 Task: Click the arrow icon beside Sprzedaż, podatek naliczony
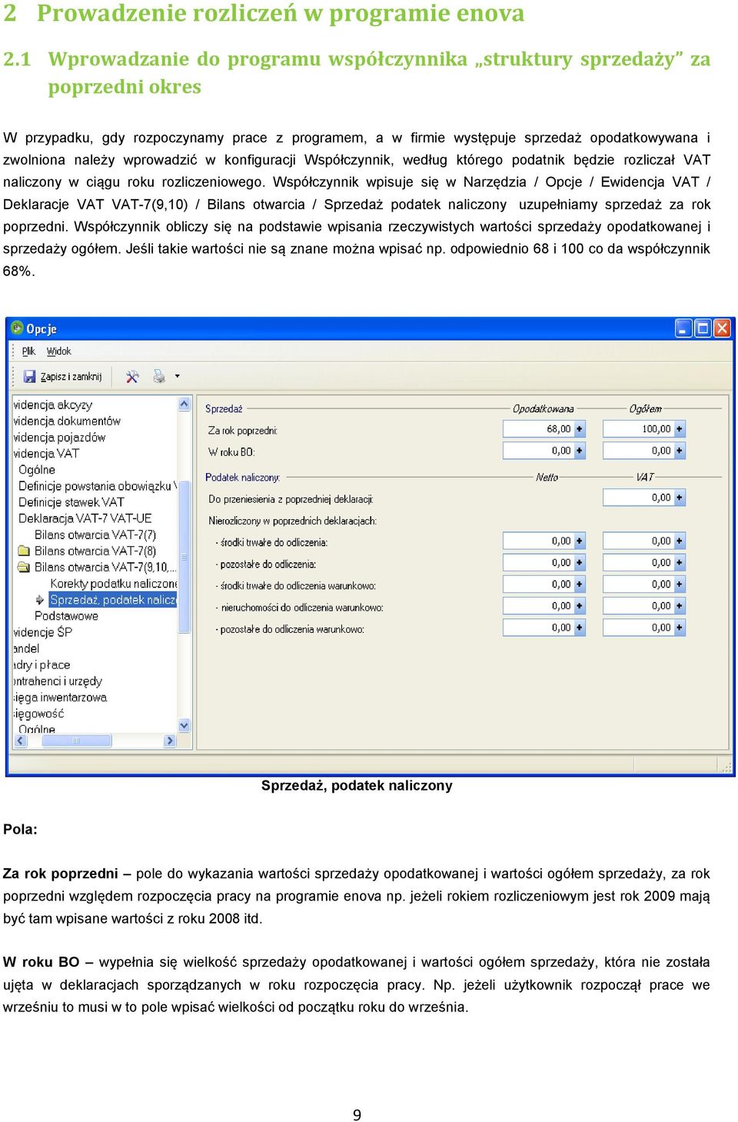[40, 600]
